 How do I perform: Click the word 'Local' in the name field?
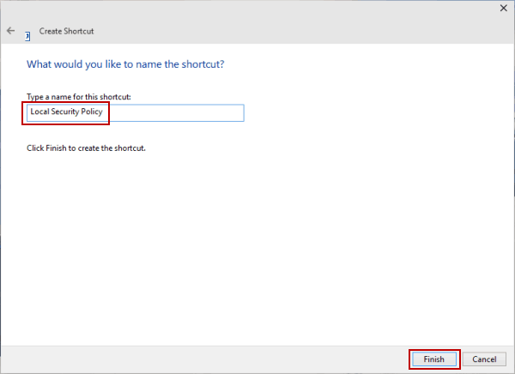[x=40, y=113]
